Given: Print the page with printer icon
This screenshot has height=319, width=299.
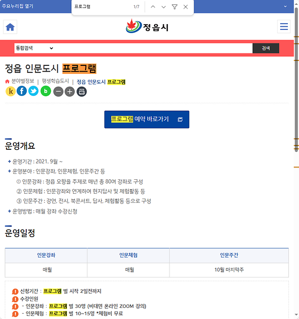Looking at the screenshot, I should (x=82, y=92).
